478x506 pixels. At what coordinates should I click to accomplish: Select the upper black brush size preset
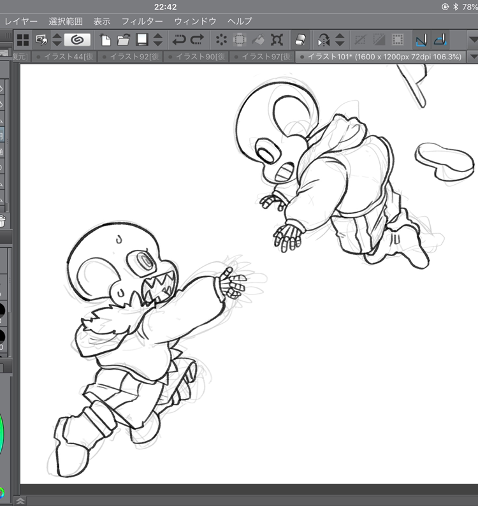coord(2,310)
